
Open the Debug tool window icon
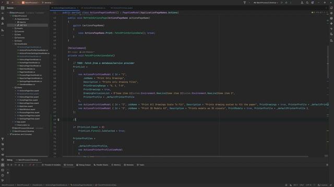[x=3, y=165]
